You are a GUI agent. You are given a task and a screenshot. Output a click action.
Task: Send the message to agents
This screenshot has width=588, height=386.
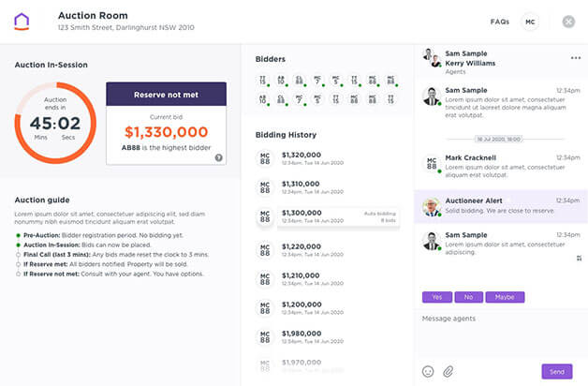pyautogui.click(x=557, y=371)
